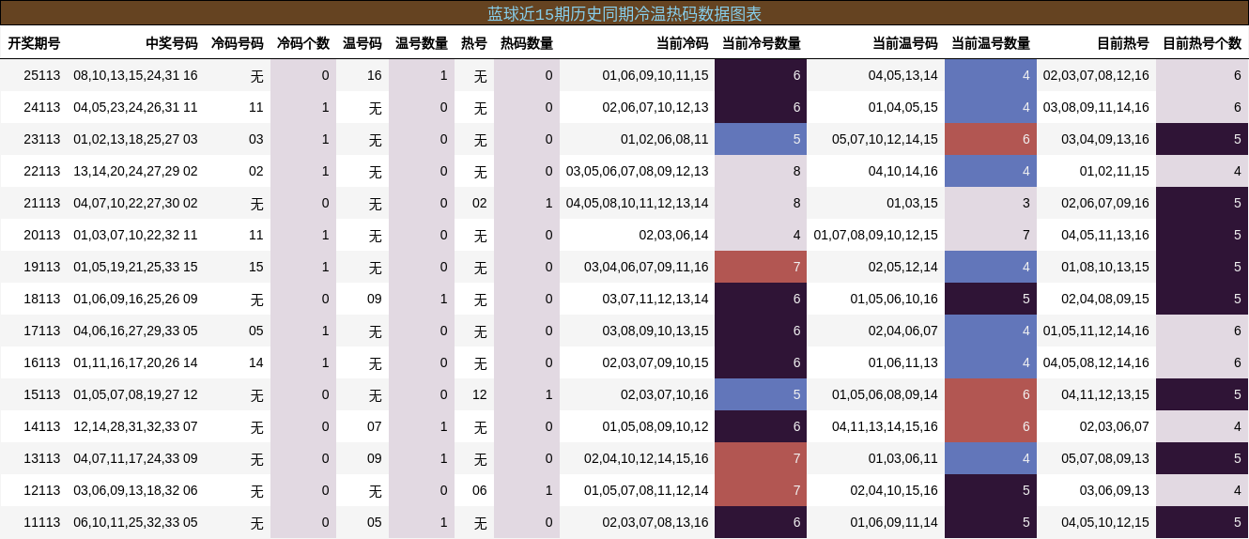Select period number 15113
The height and width of the screenshot is (539, 1249).
(42, 394)
